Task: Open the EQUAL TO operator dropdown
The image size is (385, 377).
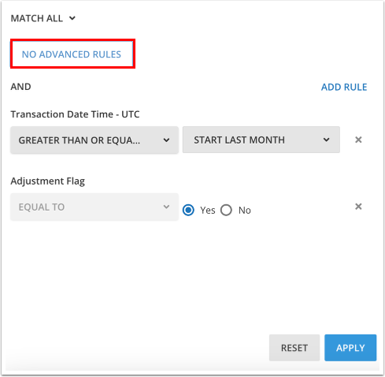Action: (x=94, y=207)
